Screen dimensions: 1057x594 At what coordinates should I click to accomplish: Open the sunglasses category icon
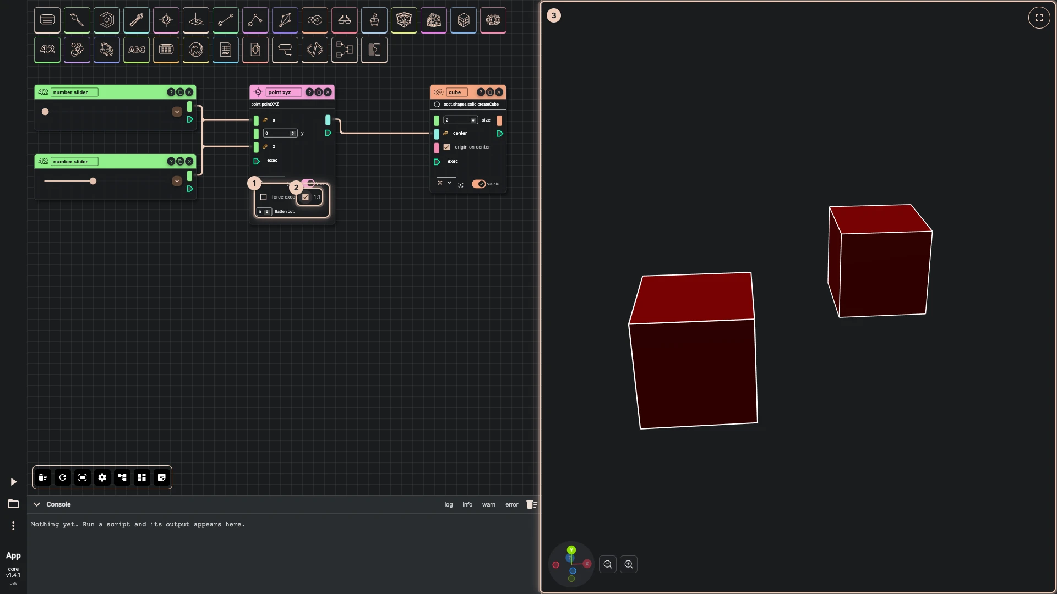coord(345,20)
